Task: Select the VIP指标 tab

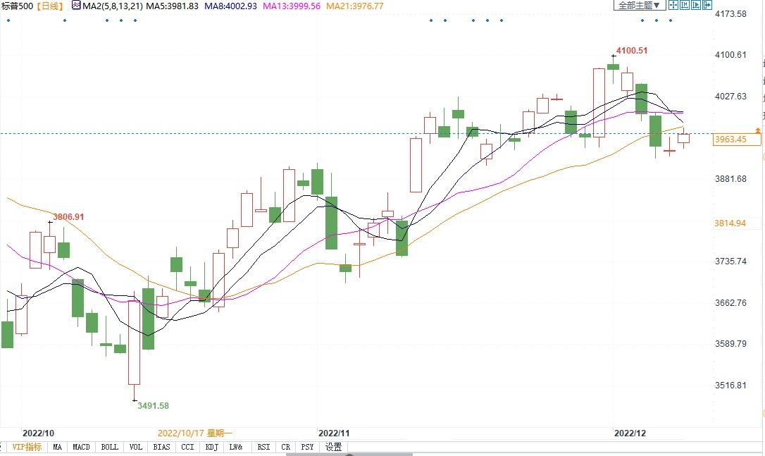Action: point(27,447)
